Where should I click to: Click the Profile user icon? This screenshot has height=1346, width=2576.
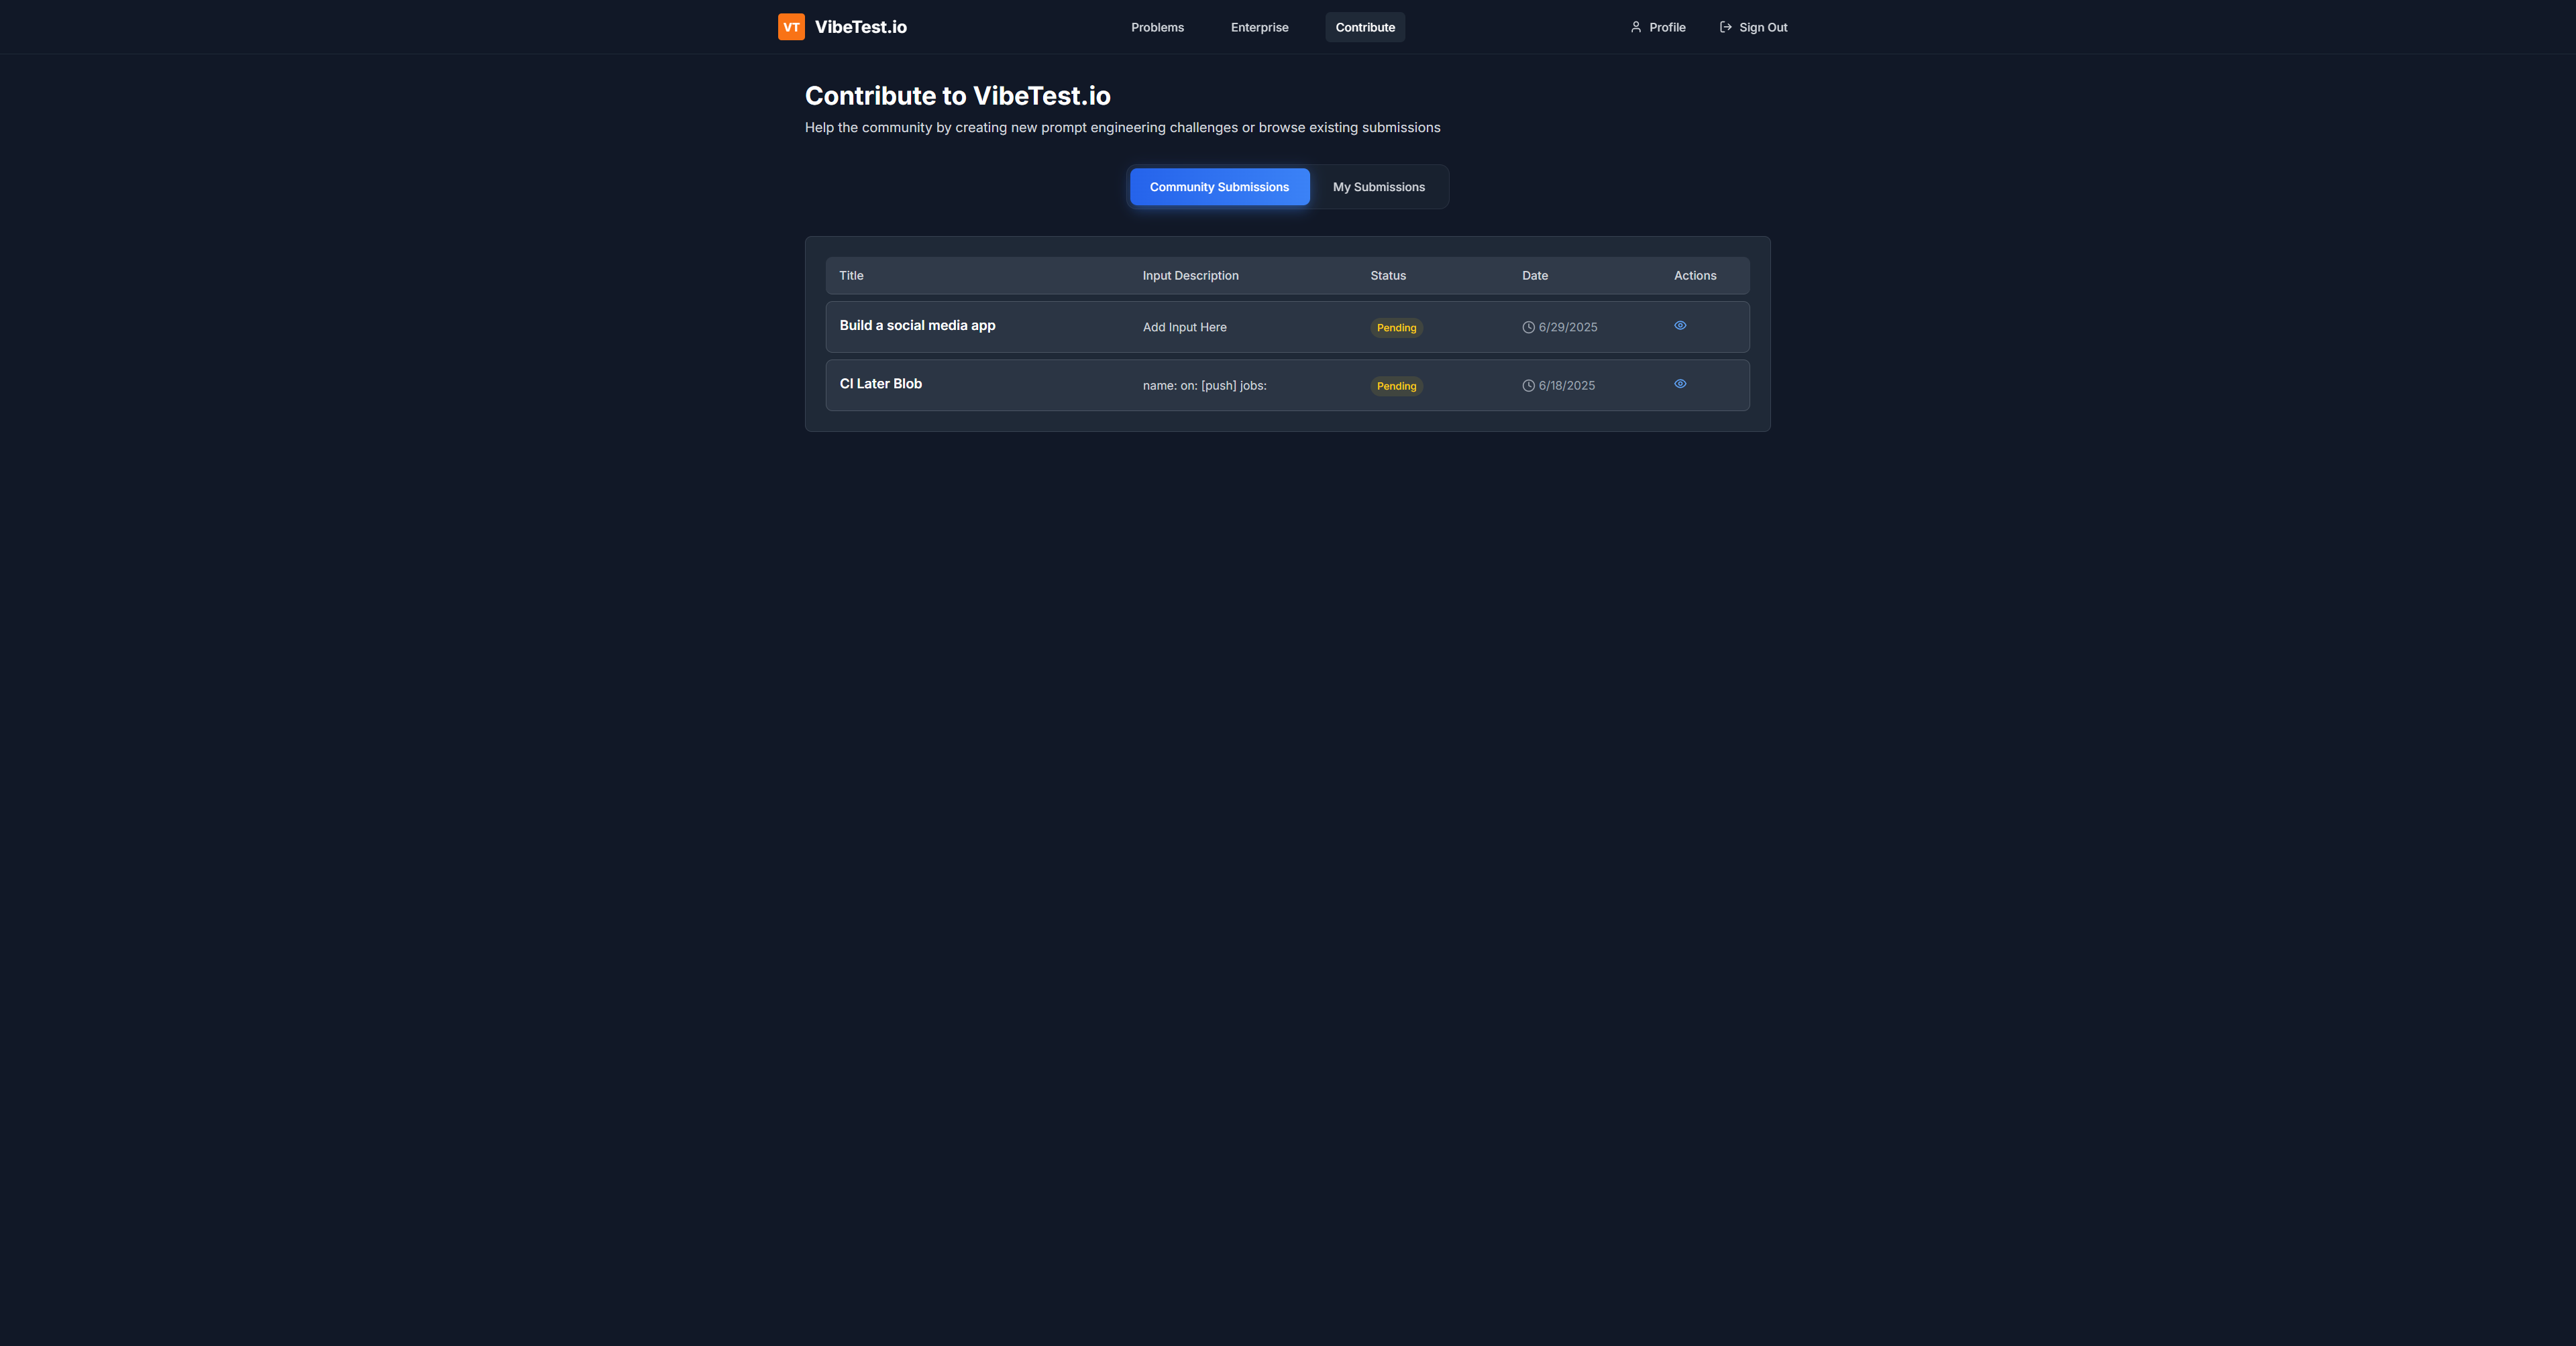tap(1636, 27)
